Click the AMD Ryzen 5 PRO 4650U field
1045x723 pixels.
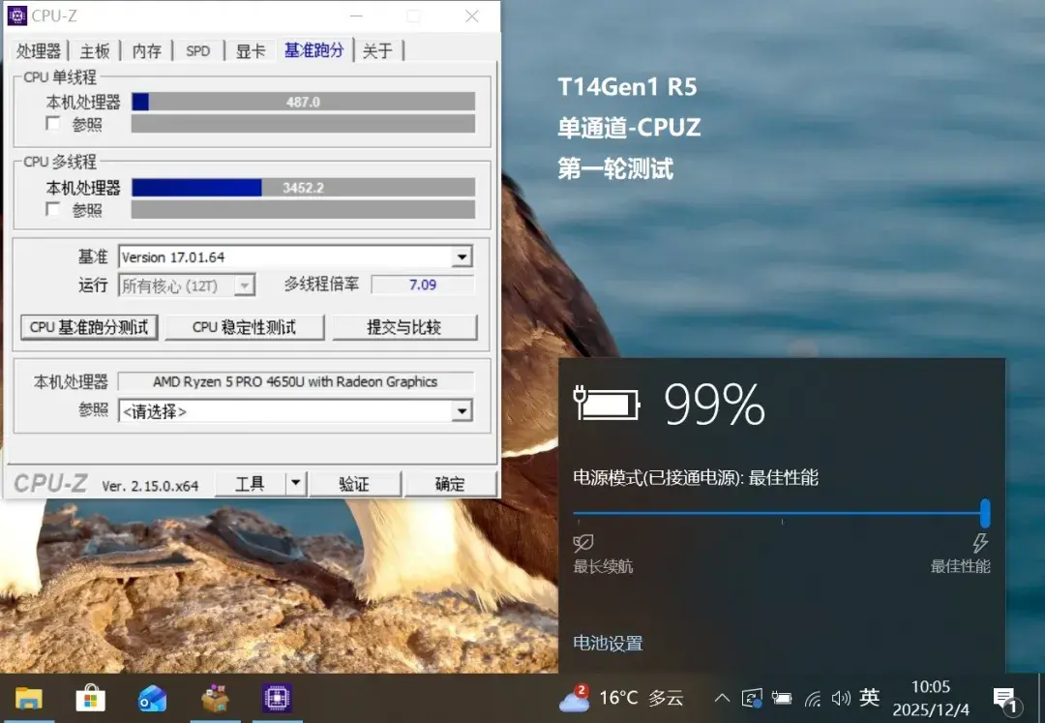pos(296,381)
